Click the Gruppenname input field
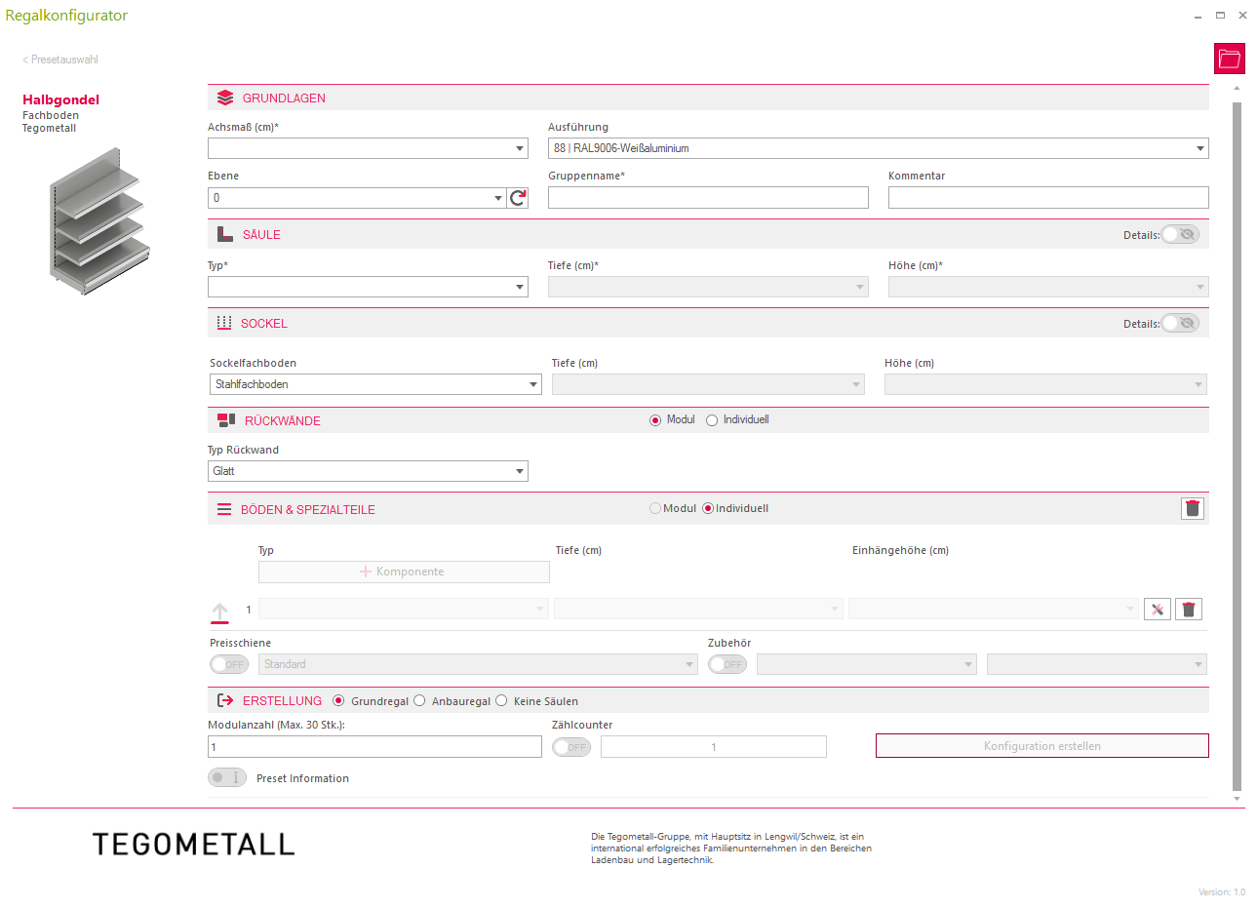This screenshot has height=908, width=1257. [x=708, y=198]
